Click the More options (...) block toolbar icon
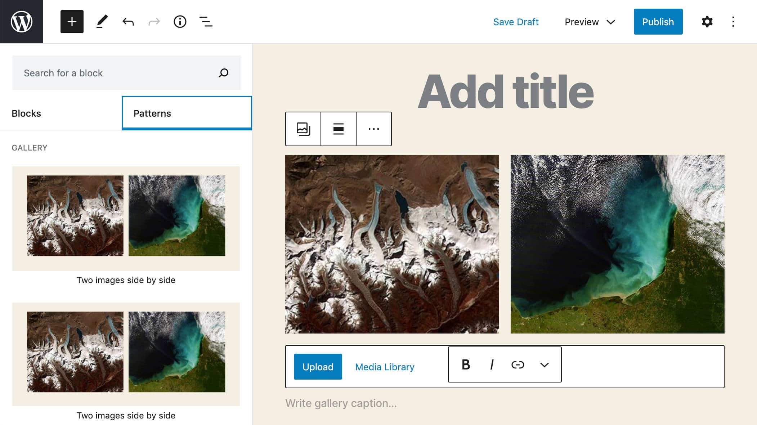The image size is (757, 425). pyautogui.click(x=374, y=129)
